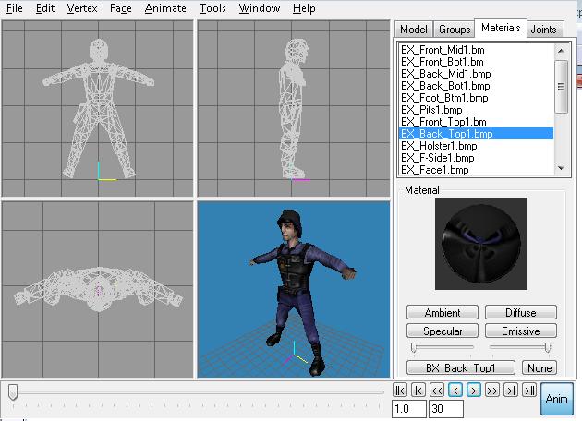The image size is (582, 421).
Task: Jump to first frame playback button
Action: click(x=400, y=391)
